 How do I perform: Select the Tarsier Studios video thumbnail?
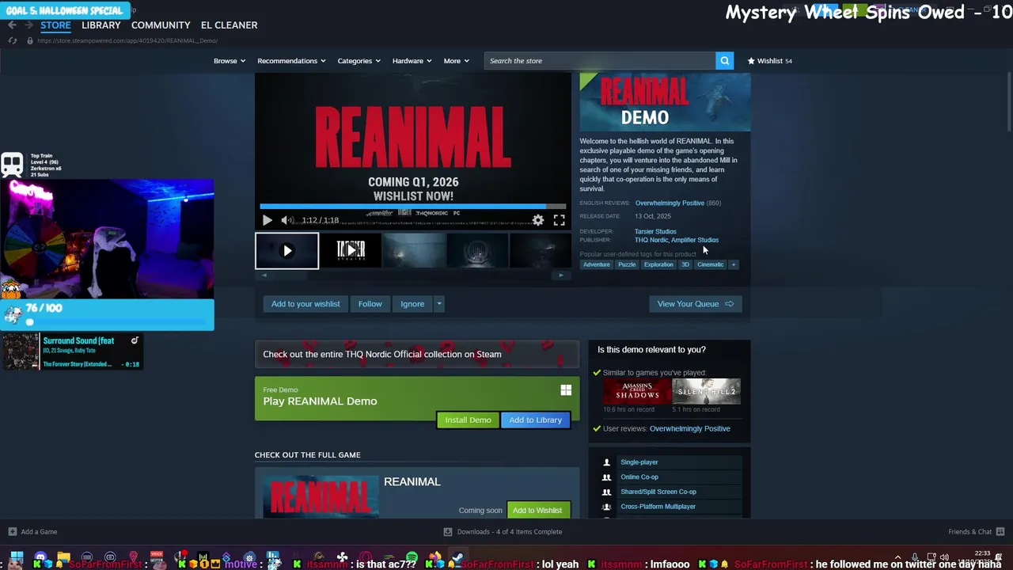click(351, 251)
